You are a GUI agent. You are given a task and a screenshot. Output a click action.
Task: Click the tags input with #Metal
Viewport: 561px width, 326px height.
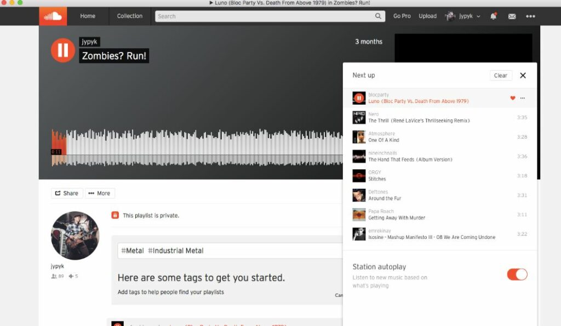[x=230, y=251]
